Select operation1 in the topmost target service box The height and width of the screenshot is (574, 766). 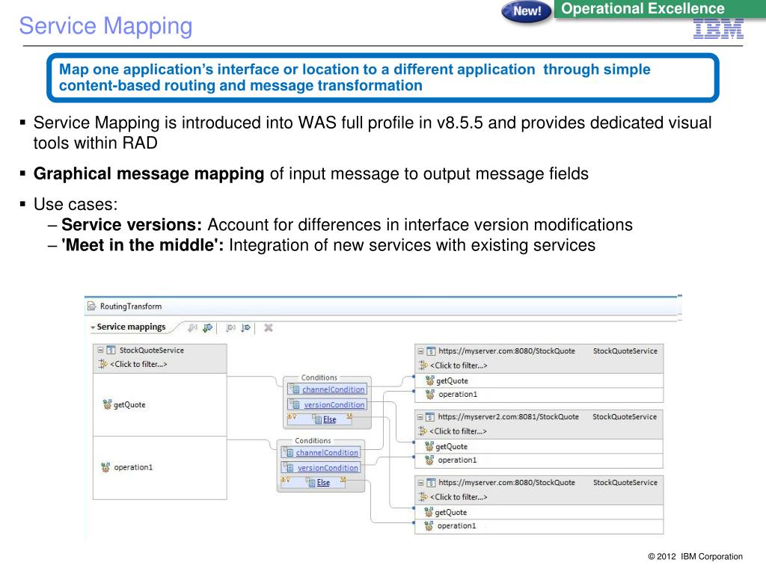[458, 394]
